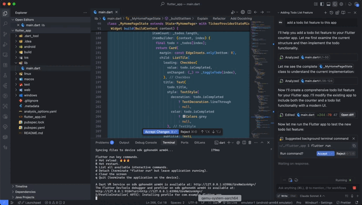The height and width of the screenshot is (205, 362).
Task: Open Cascade conversation history clock icon
Action: click(331, 13)
